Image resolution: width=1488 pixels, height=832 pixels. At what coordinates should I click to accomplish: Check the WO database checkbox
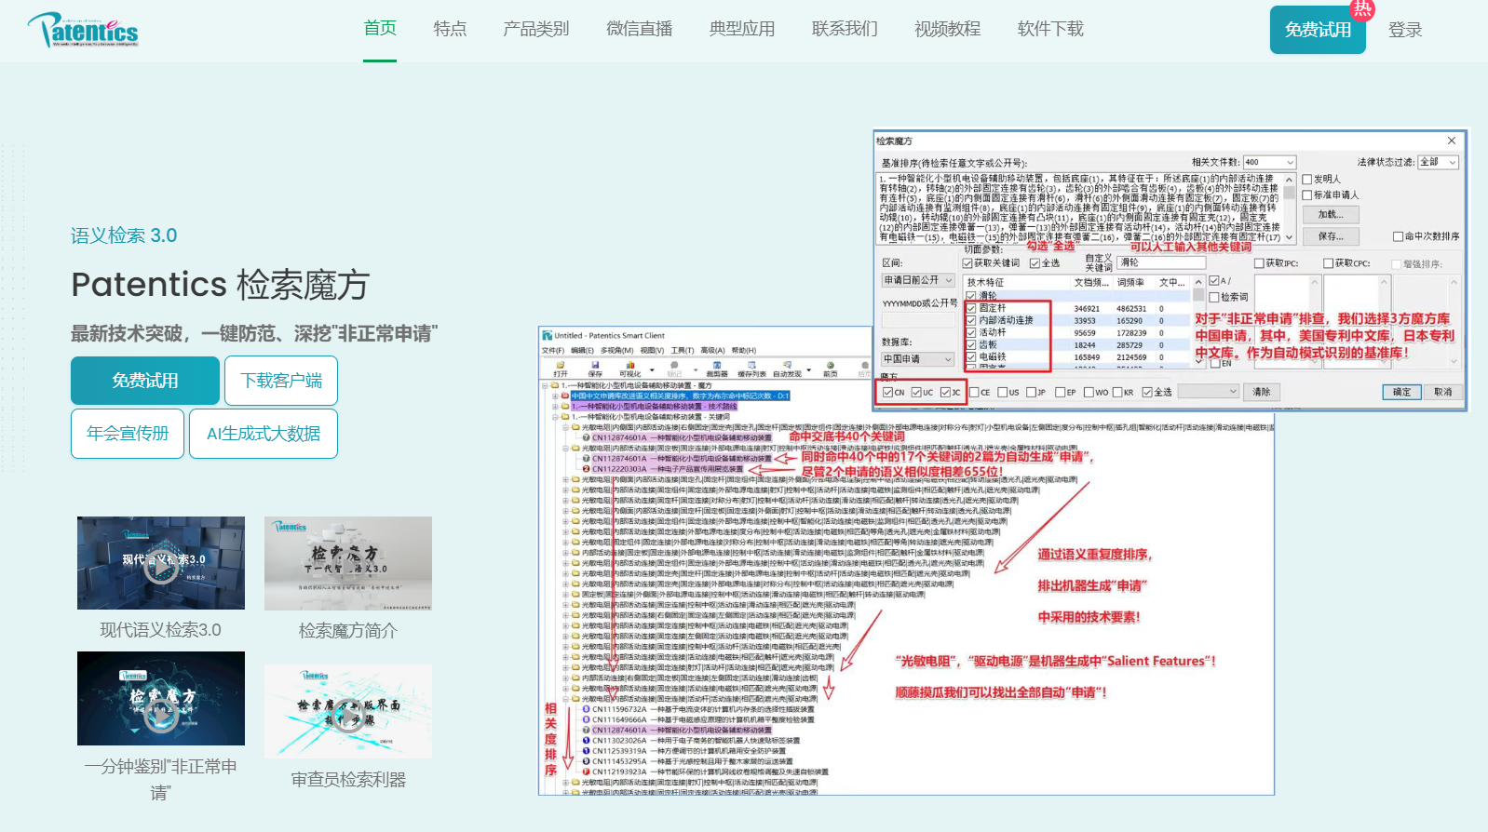[x=1089, y=392]
